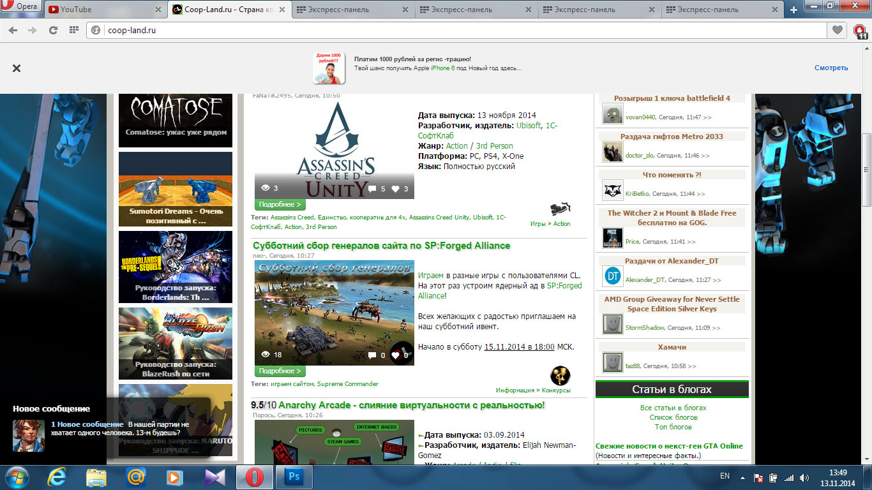Open Photoshop from the taskbar
Viewport: 872px width, 490px height.
[294, 477]
